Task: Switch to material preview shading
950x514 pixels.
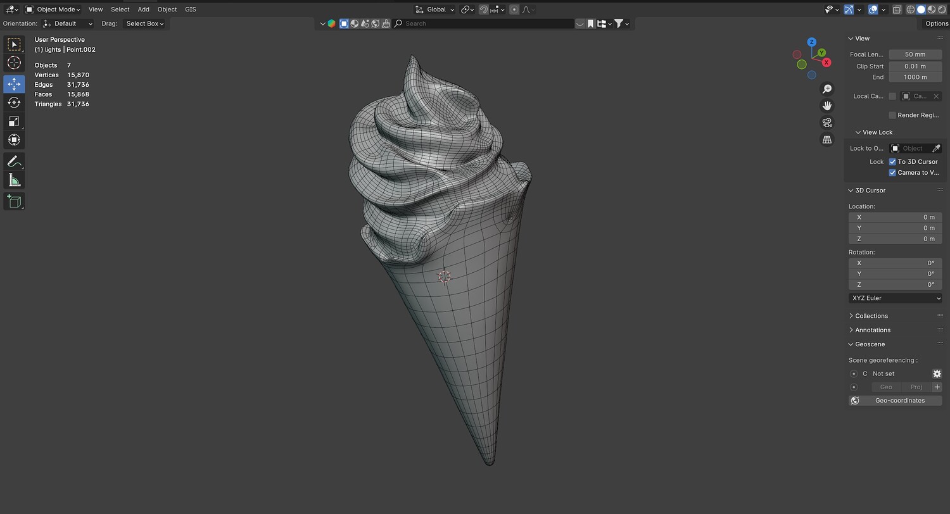Action: point(932,9)
